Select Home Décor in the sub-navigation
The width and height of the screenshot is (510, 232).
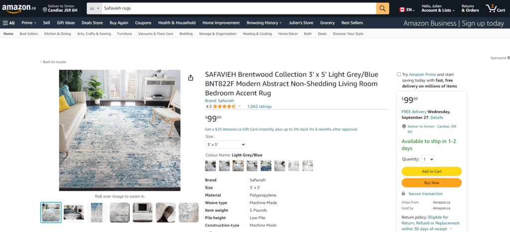click(x=288, y=34)
